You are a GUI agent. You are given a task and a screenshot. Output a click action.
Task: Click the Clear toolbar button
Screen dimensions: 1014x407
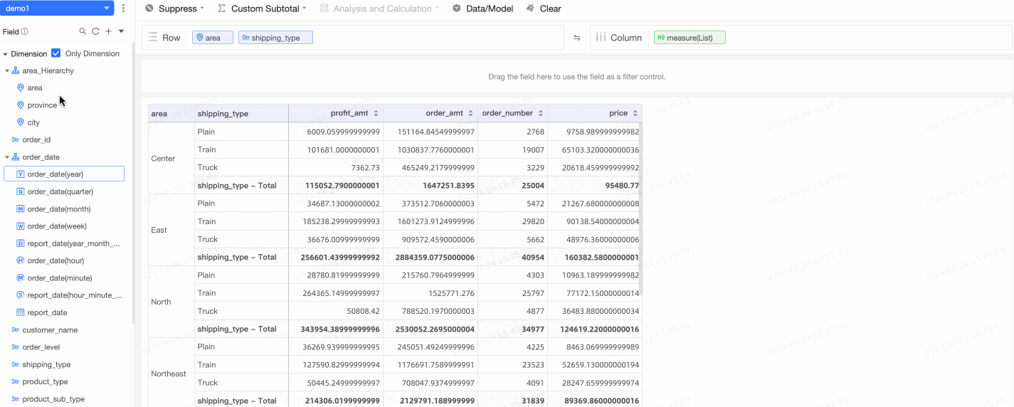pos(544,9)
